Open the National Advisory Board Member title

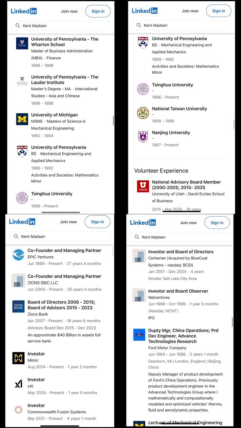186,185
